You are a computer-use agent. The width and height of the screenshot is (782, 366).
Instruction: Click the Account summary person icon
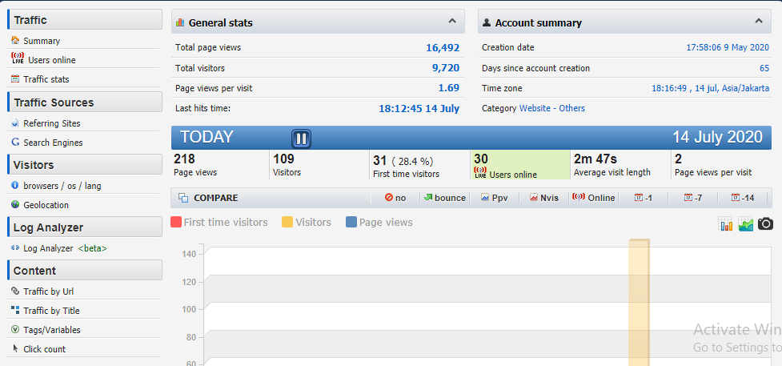(x=487, y=22)
